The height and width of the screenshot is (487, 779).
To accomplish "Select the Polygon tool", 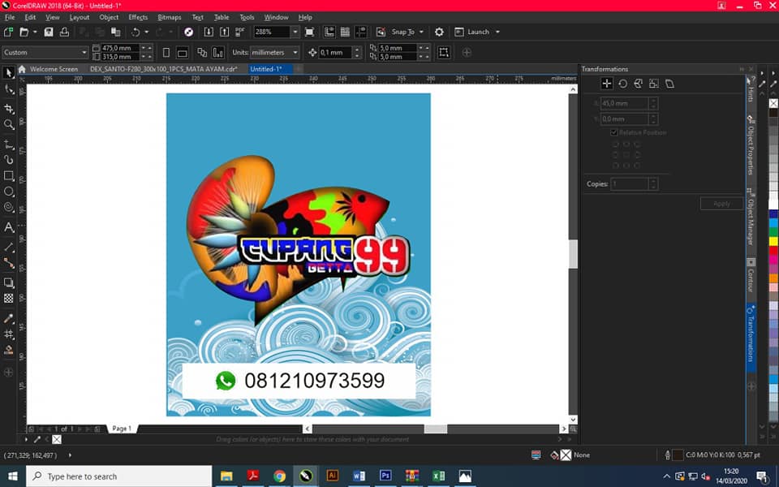I will [x=8, y=207].
